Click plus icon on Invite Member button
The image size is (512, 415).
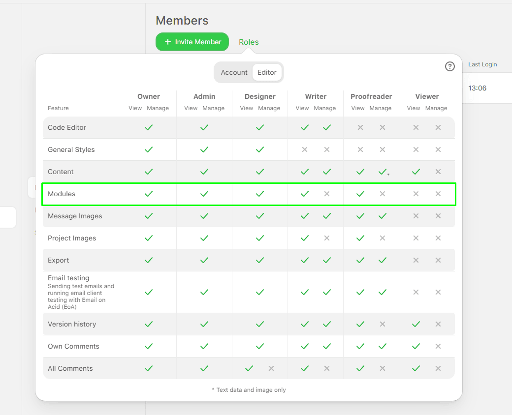coord(168,42)
